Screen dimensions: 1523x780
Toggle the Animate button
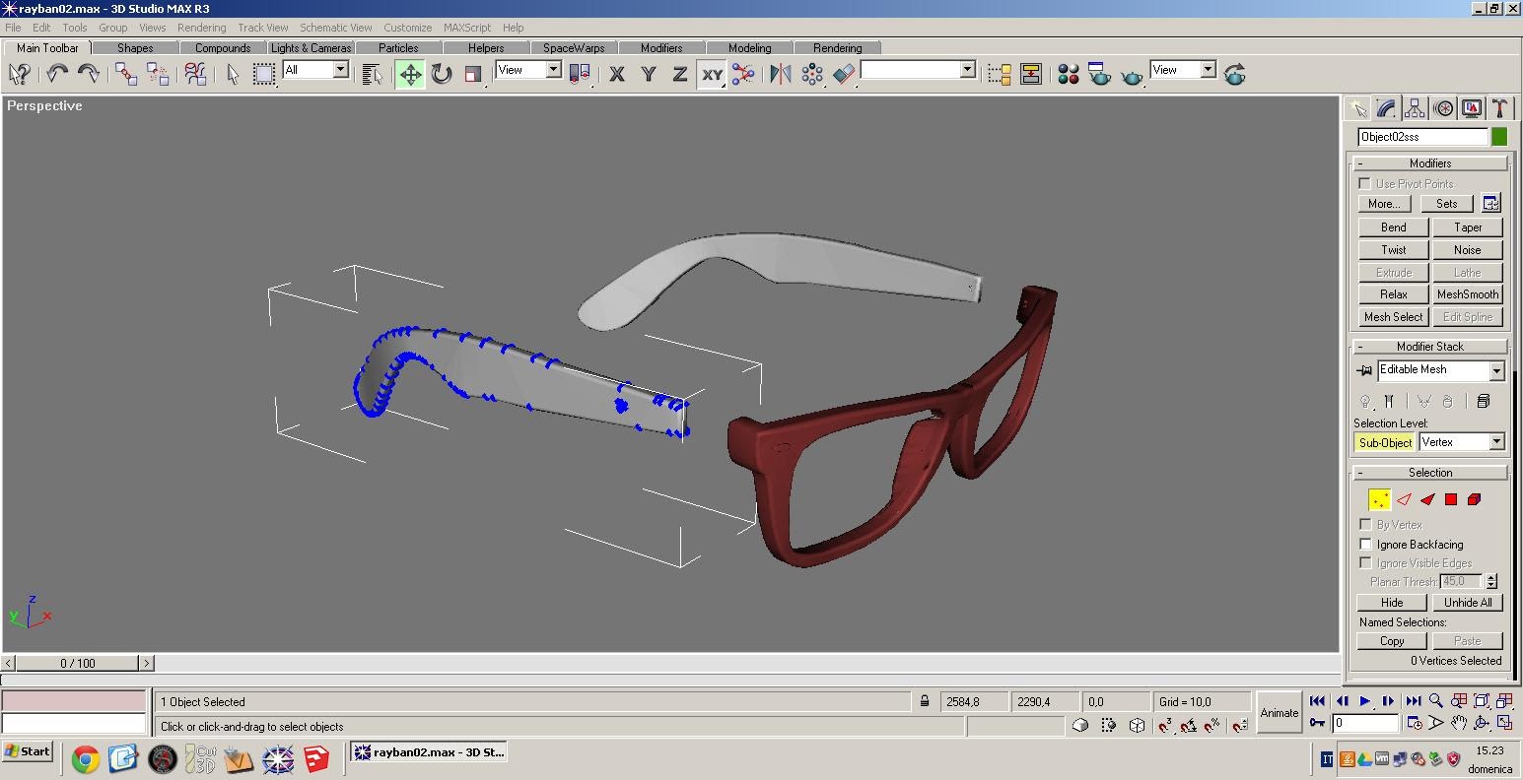pos(1279,713)
